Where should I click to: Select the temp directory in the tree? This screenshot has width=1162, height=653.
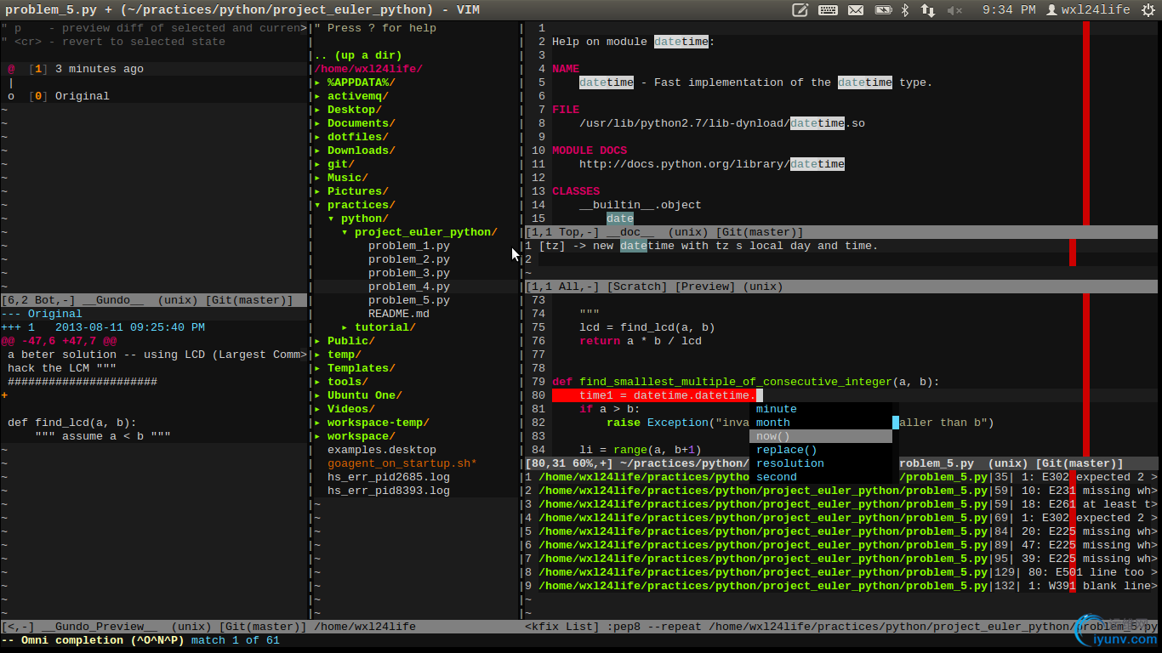[345, 355]
